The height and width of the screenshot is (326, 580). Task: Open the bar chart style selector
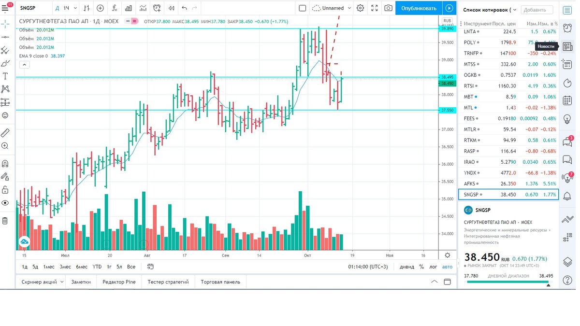(x=86, y=8)
